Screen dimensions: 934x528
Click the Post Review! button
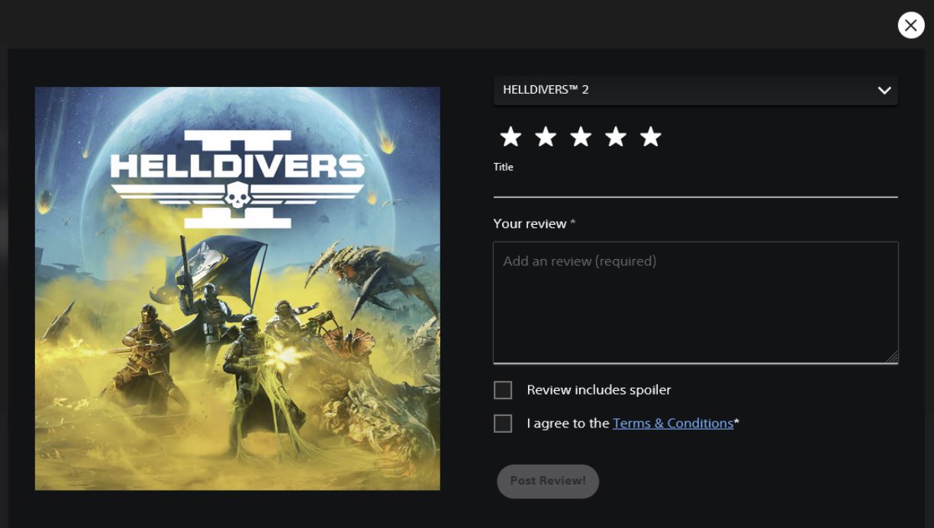(548, 481)
